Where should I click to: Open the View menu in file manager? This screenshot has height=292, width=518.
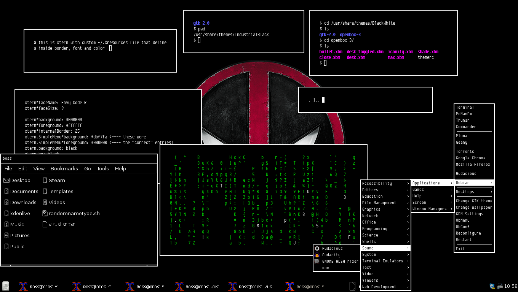(x=39, y=168)
